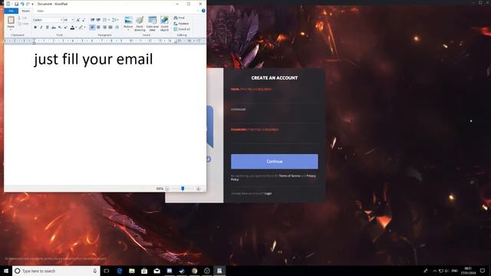Screen dimensions: 491x276
Task: Open the line spacing dropdown
Action: click(115, 20)
